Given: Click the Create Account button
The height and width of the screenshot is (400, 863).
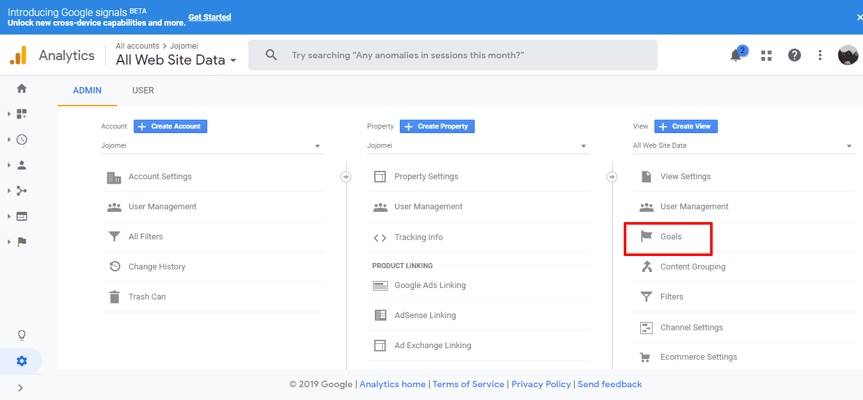Looking at the screenshot, I should (x=170, y=126).
